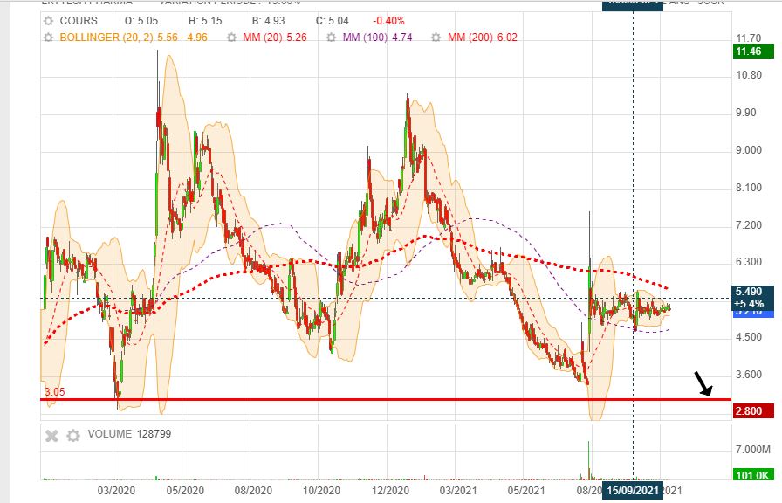Click the 5.490 +5.4% price tag
Screen dimensions: 782x503
[x=753, y=298]
